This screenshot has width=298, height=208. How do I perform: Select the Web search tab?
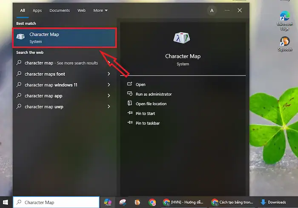tap(81, 10)
